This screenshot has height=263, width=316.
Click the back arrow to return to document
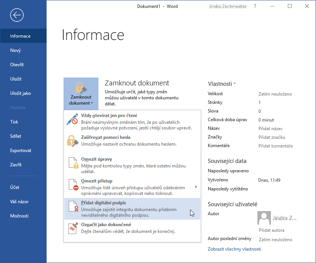[17, 15]
